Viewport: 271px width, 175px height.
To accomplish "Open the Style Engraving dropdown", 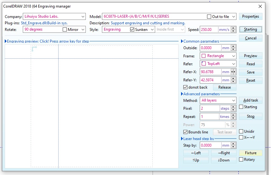I will tap(152, 29).
